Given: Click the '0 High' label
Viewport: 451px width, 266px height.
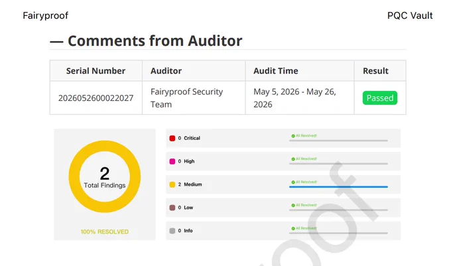Looking at the screenshot, I should 186,161.
